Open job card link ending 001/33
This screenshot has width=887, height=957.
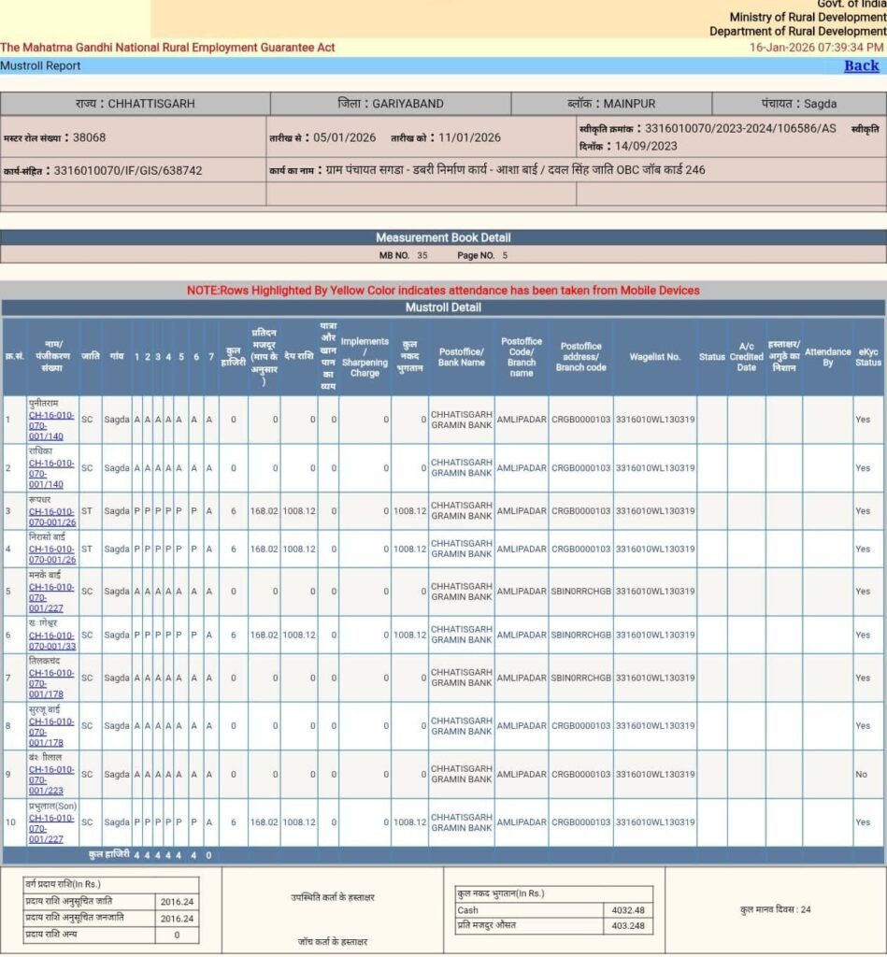tap(52, 640)
